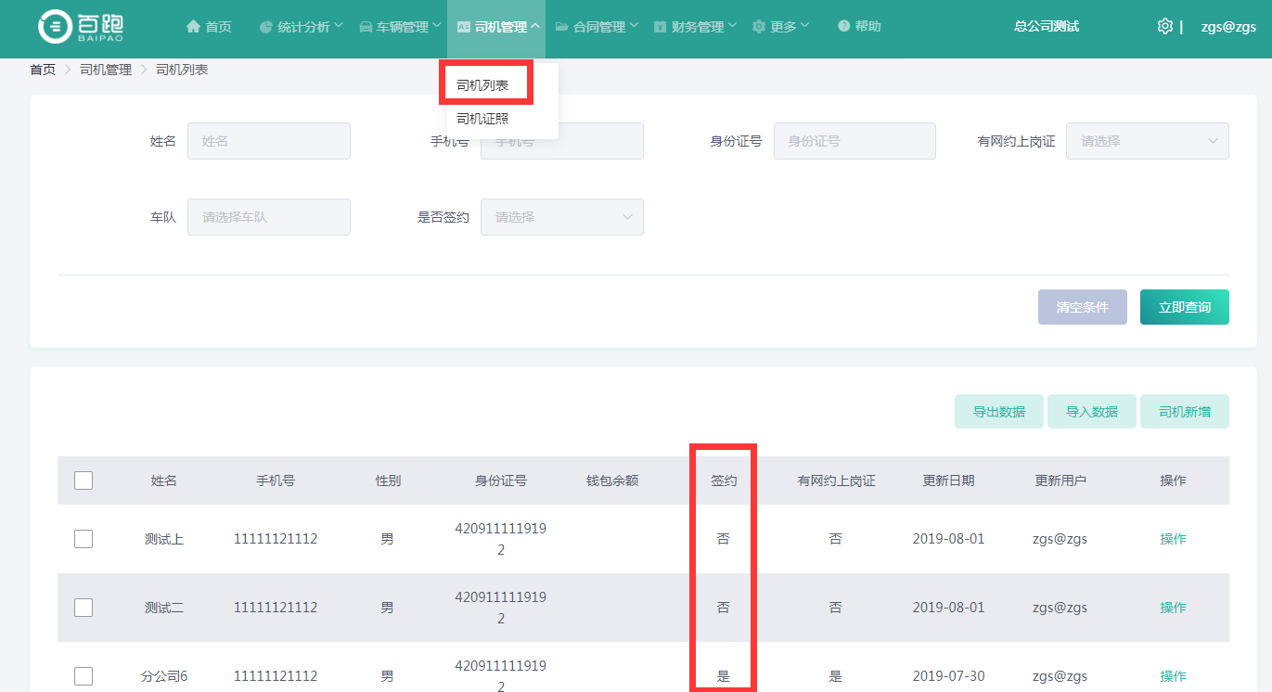Screen dimensions: 1272x692
Task: Toggle the select-all checkbox in table header
Action: (84, 481)
